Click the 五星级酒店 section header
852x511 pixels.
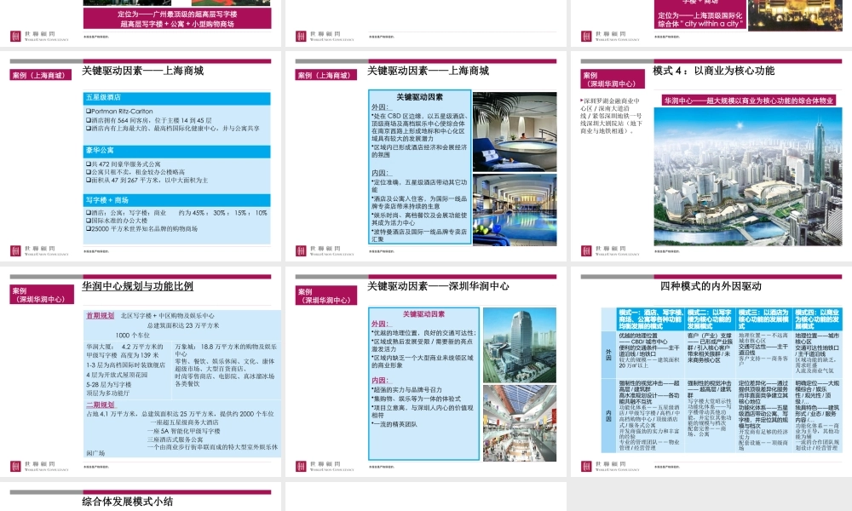177,98
